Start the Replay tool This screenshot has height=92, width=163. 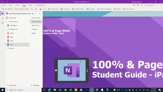click(x=117, y=9)
